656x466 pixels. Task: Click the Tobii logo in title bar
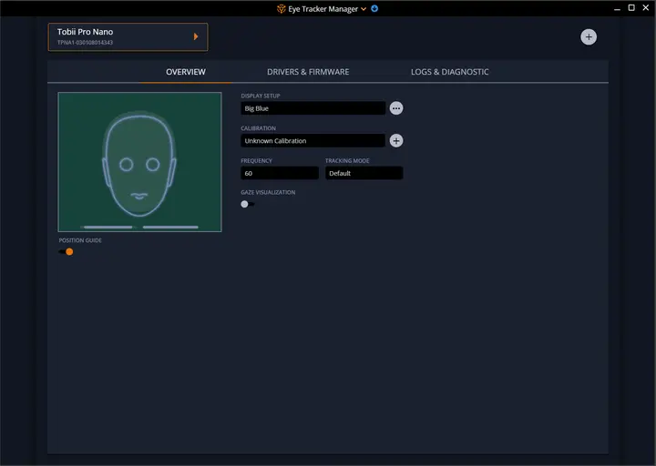(282, 9)
